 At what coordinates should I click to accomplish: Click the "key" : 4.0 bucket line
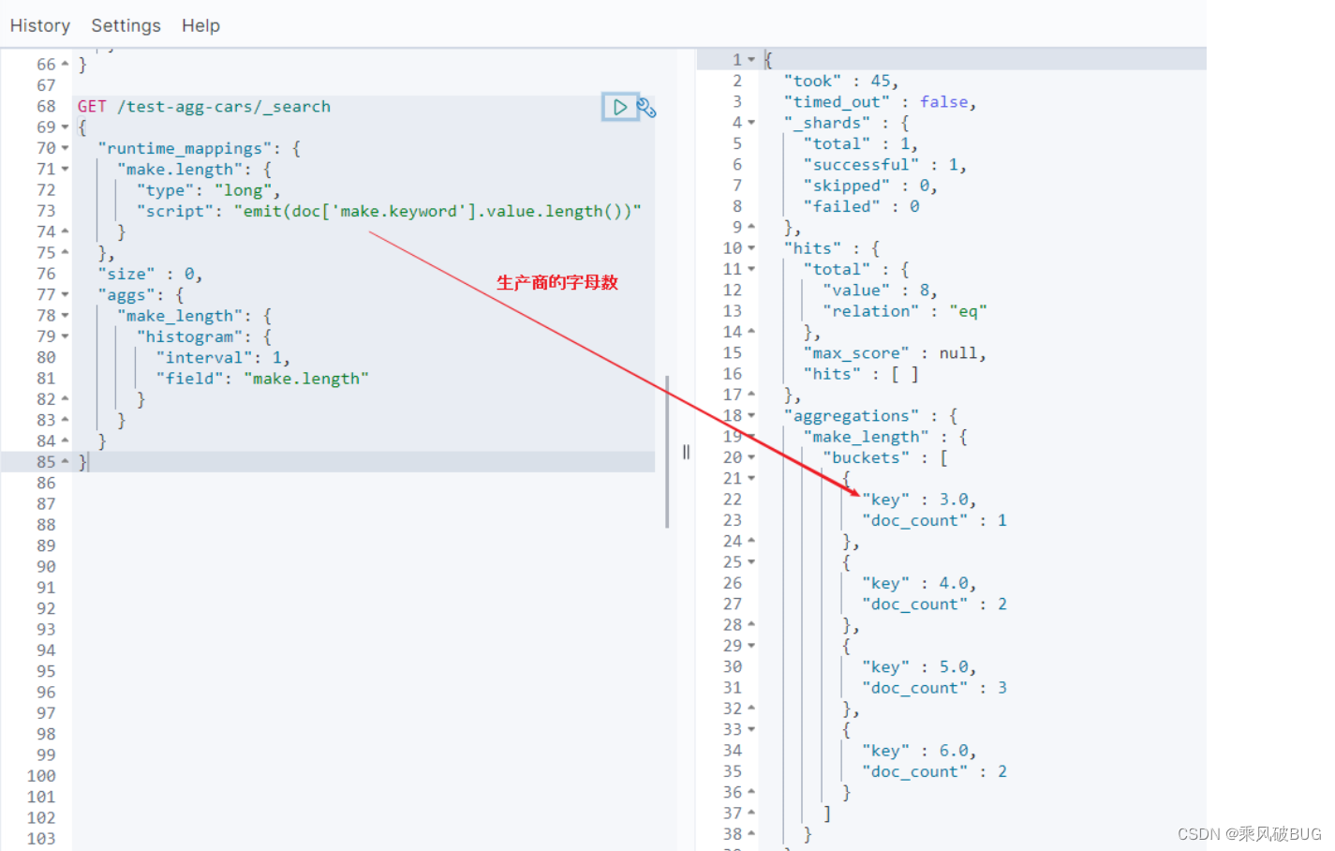tap(920, 583)
